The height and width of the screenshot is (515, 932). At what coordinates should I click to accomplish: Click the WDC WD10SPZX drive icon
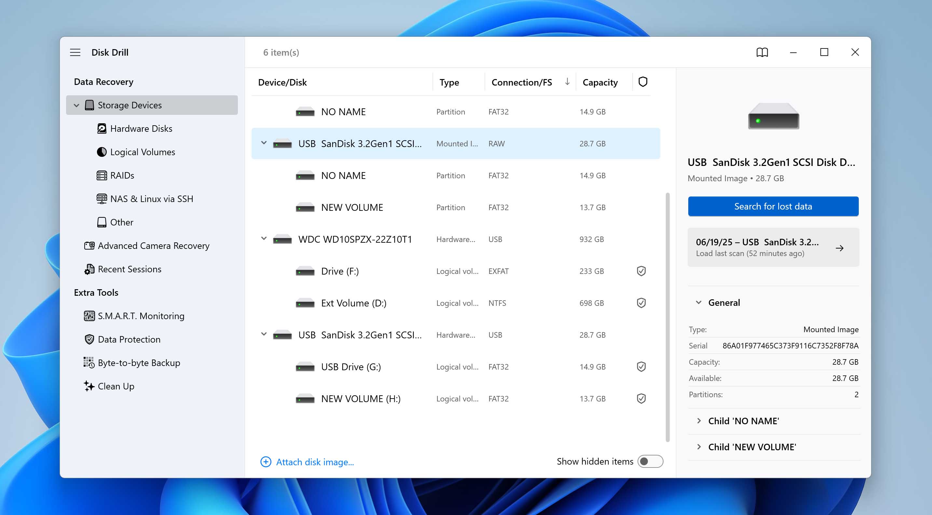click(x=282, y=239)
